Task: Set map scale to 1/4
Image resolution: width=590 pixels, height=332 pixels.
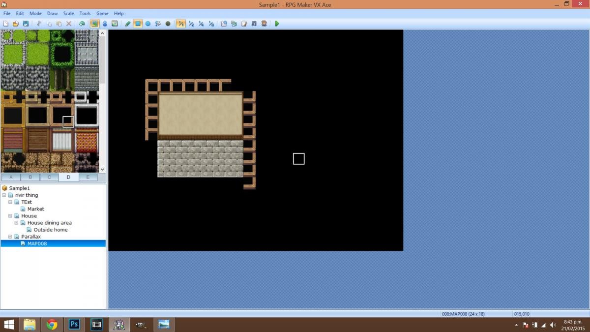Action: [201, 23]
